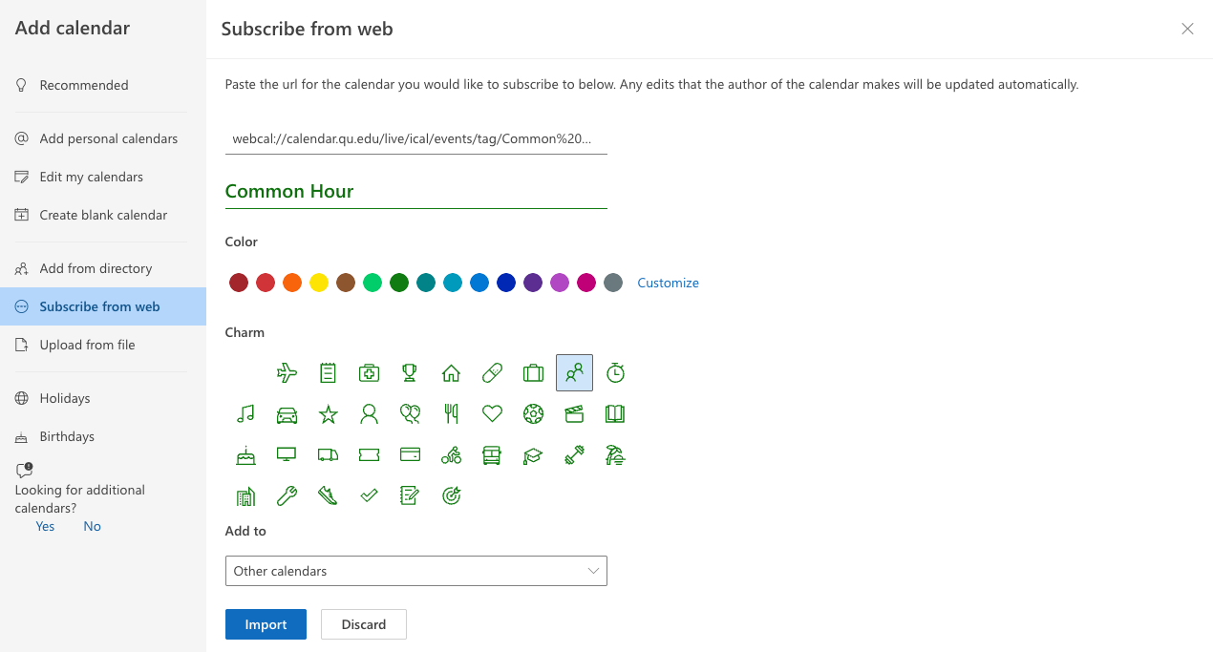The height and width of the screenshot is (652, 1213).
Task: Open the Holidays calendar section
Action: [x=65, y=398]
